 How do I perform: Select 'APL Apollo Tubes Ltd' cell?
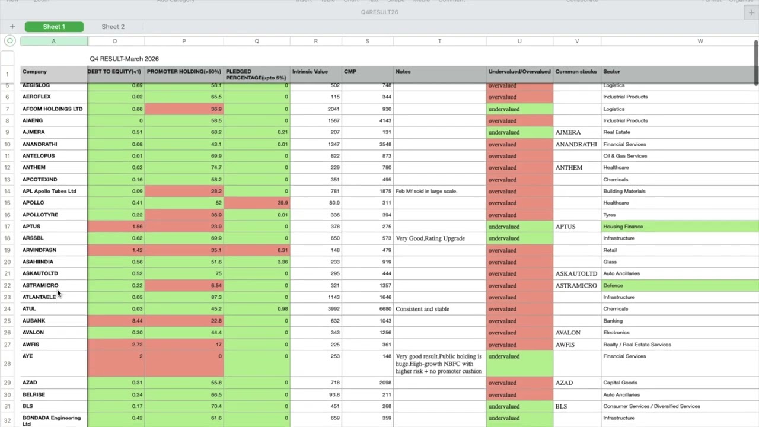[x=53, y=191]
